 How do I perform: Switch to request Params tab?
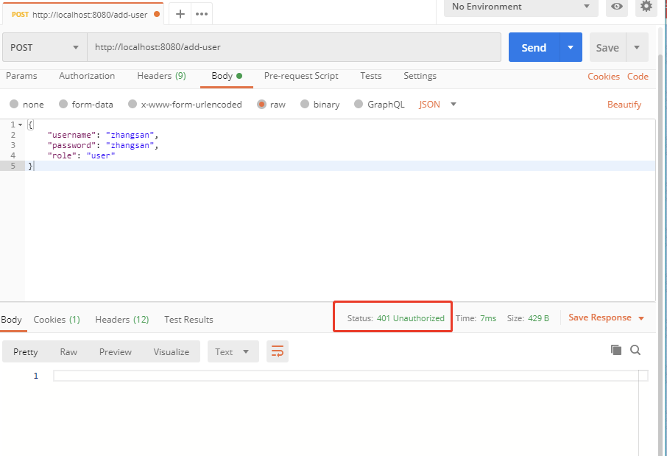21,76
